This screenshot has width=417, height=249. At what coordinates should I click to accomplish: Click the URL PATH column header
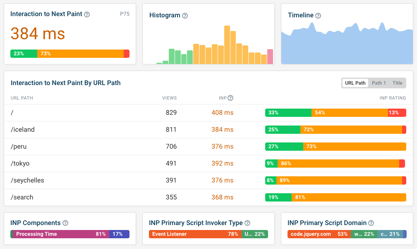[22, 98]
